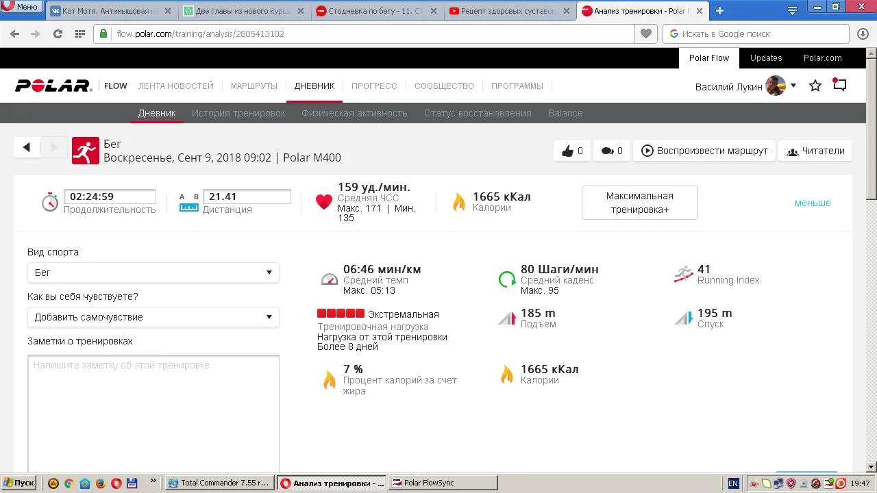Click the running sport icon
The image size is (877, 493).
[x=86, y=151]
